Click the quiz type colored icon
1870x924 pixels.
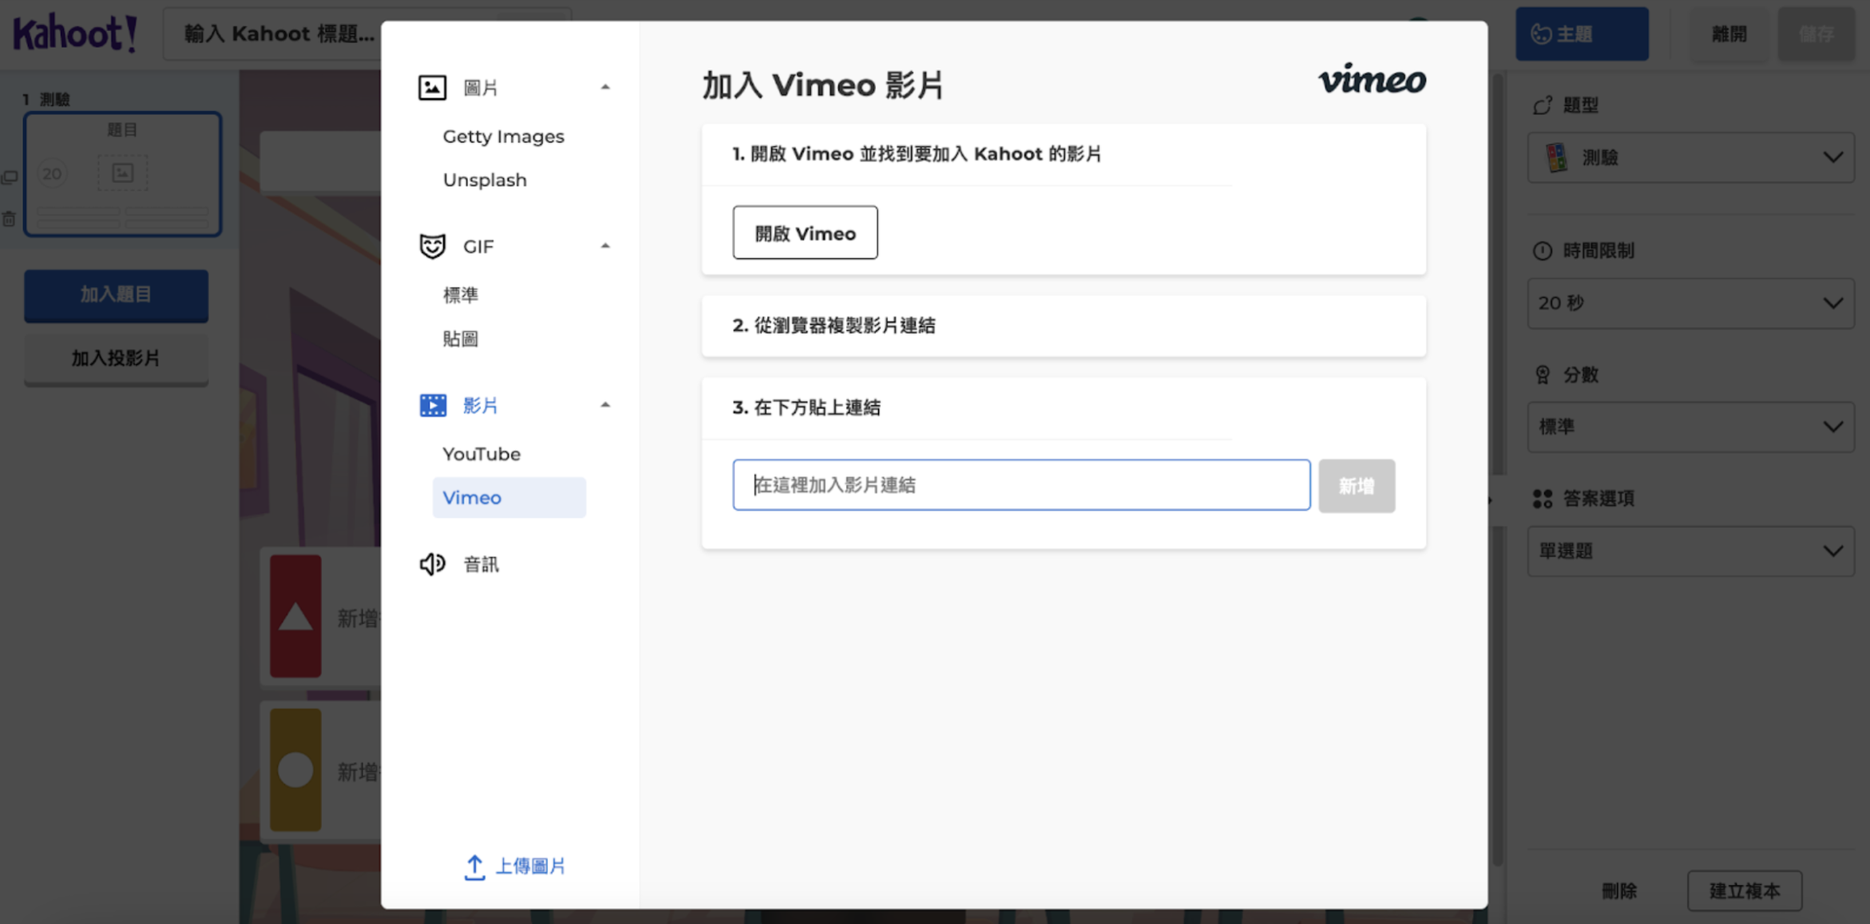1556,157
